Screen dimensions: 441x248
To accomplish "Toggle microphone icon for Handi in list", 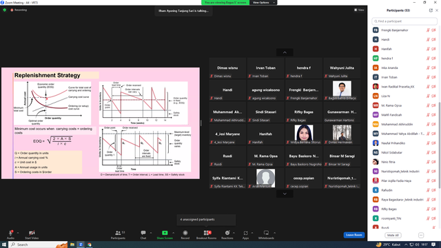I will coord(428,40).
